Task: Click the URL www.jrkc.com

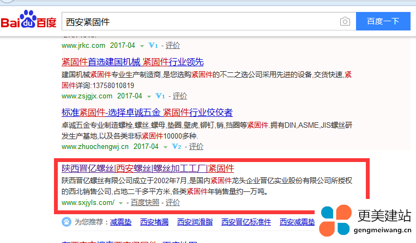Action: click(83, 46)
